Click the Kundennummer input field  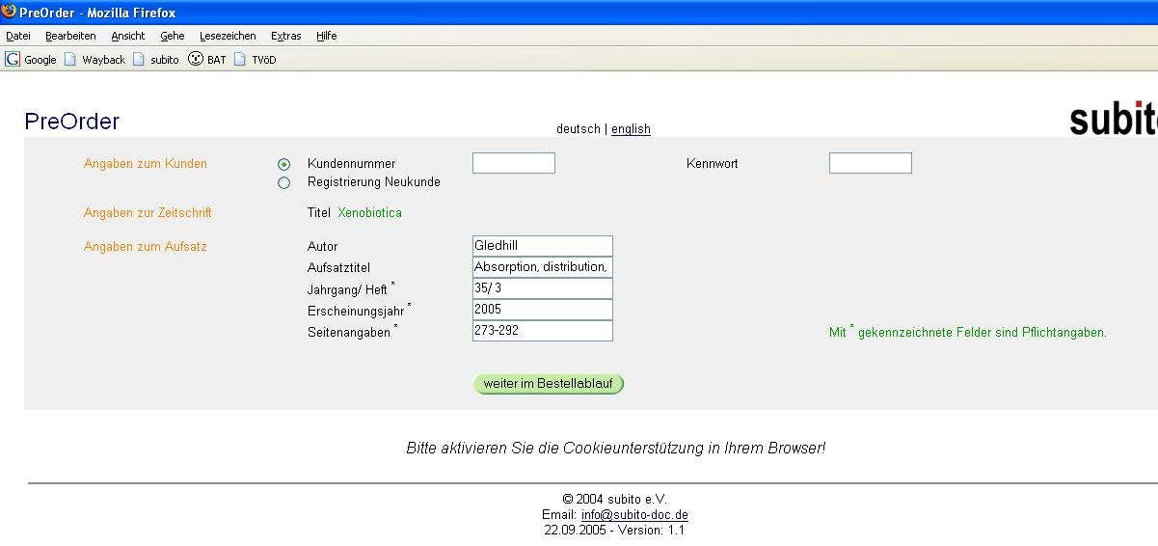[x=513, y=163]
